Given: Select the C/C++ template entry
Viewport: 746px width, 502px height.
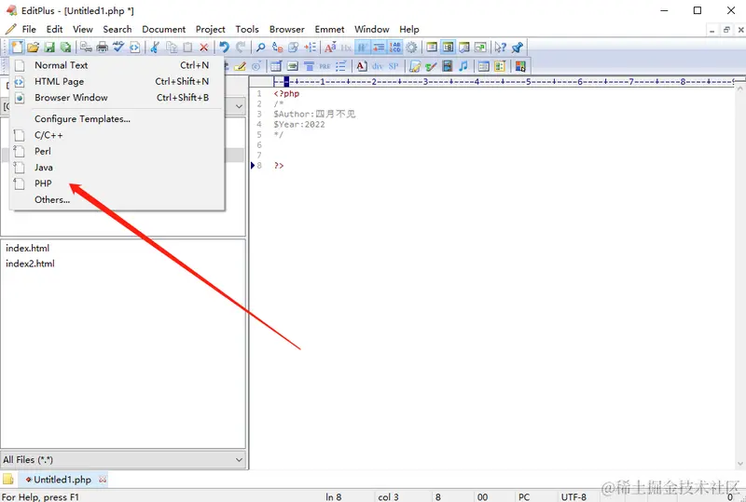Looking at the screenshot, I should pos(117,135).
